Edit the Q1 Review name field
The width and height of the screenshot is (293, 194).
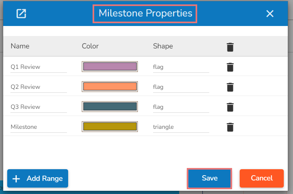(x=38, y=67)
